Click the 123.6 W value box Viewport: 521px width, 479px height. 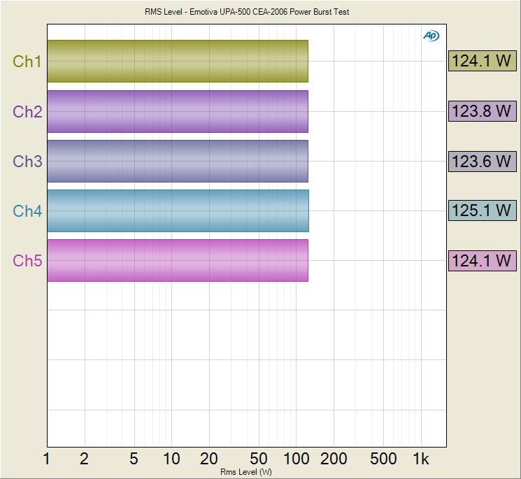(x=483, y=162)
